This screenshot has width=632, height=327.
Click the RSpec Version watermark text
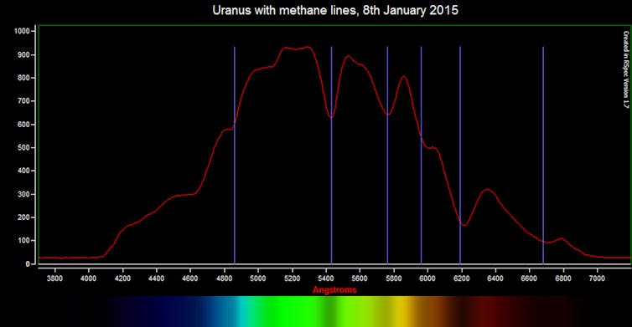coord(625,69)
